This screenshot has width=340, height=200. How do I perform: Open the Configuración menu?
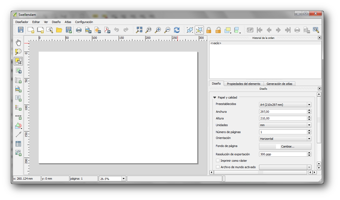tap(84, 22)
